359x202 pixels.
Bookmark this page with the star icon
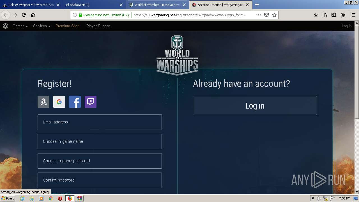click(x=274, y=15)
